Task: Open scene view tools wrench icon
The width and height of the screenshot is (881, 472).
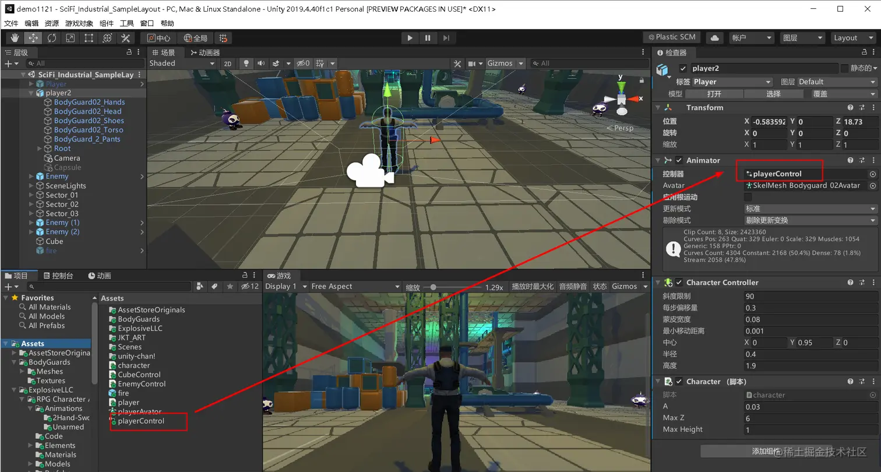Action: pyautogui.click(x=458, y=64)
